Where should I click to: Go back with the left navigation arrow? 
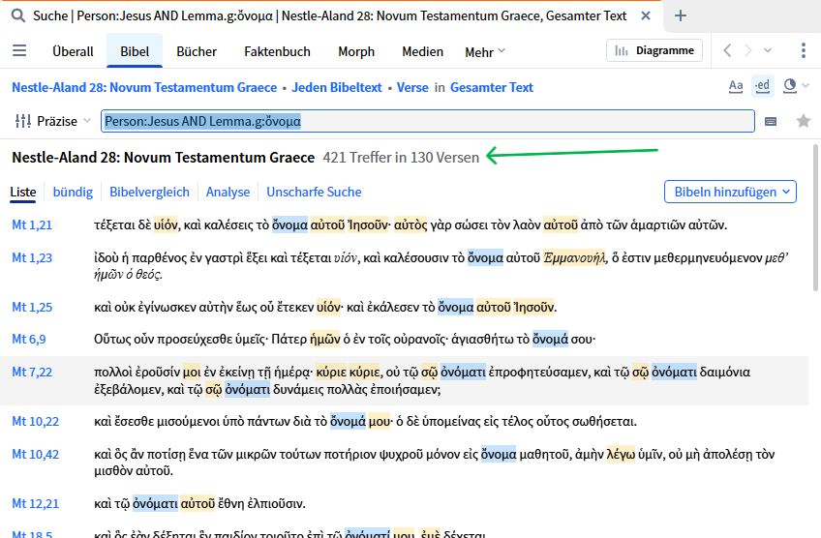point(727,50)
